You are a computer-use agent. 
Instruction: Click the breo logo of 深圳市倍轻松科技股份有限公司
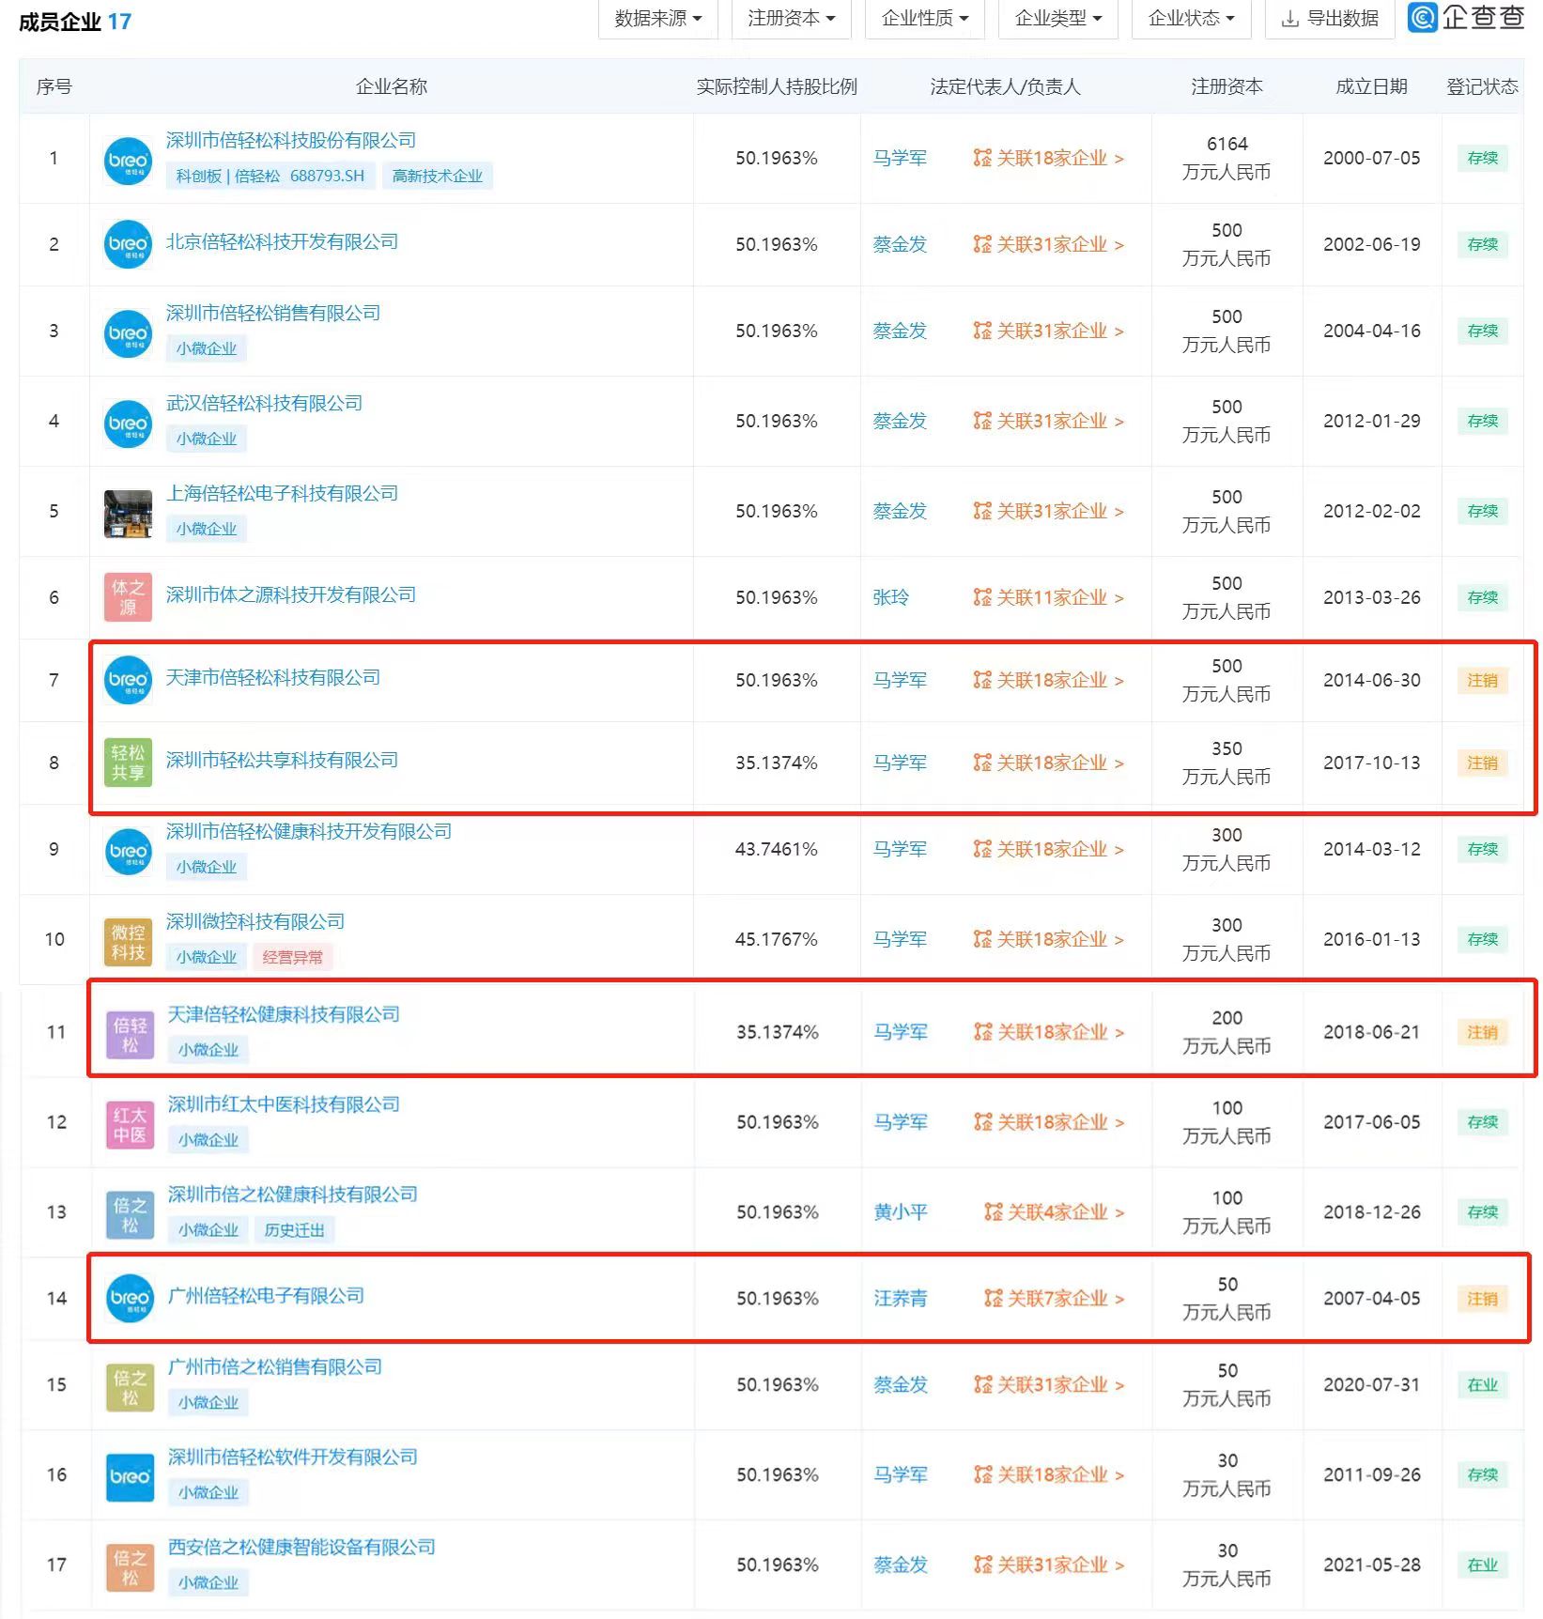[x=128, y=160]
